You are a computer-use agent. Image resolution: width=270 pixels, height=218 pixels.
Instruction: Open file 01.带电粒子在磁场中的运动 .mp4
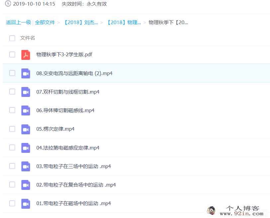tap(73, 203)
